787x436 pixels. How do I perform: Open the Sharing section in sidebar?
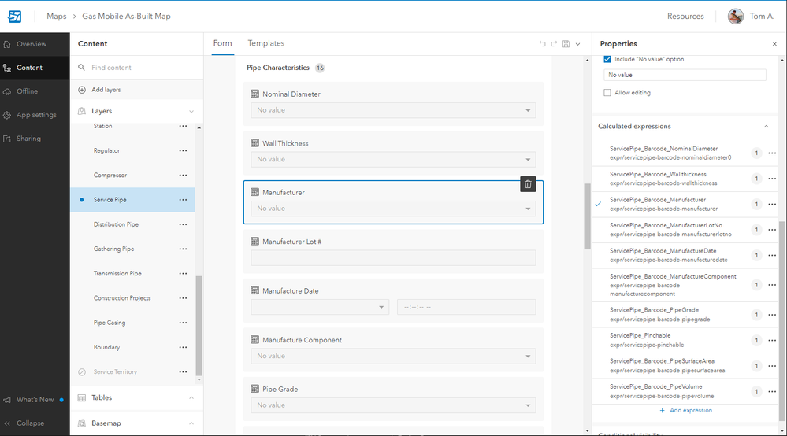(28, 139)
